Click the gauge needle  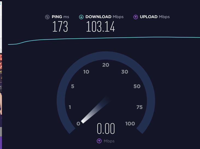point(95,110)
